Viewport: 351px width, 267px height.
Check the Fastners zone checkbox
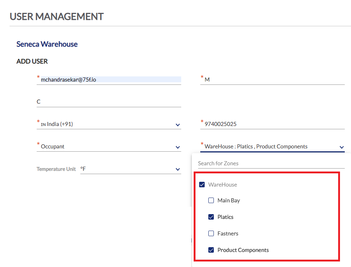pos(211,233)
